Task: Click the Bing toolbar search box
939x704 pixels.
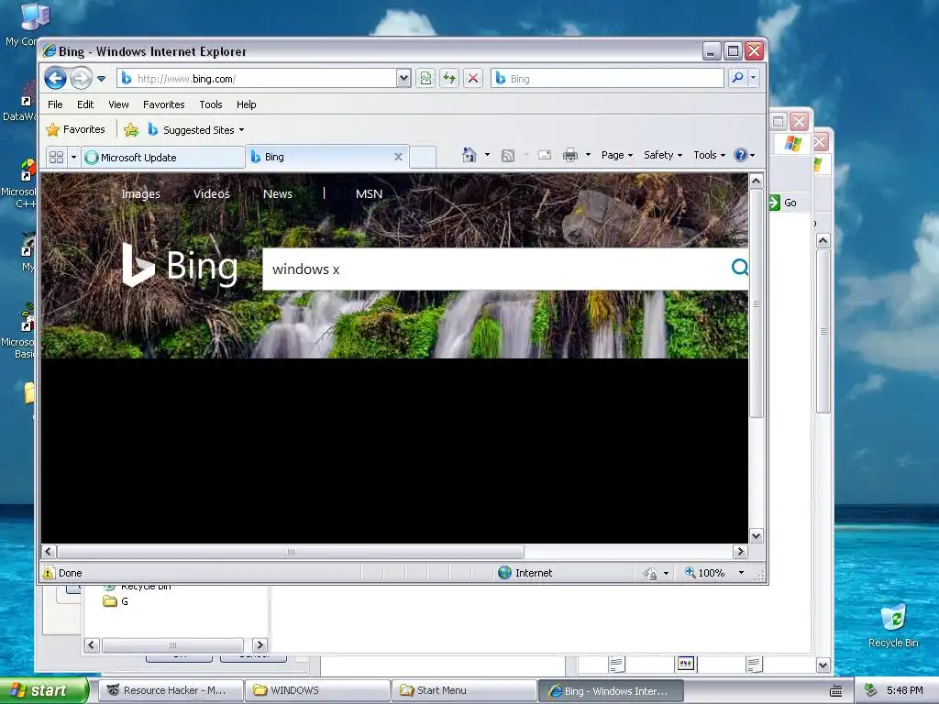Action: click(x=607, y=79)
